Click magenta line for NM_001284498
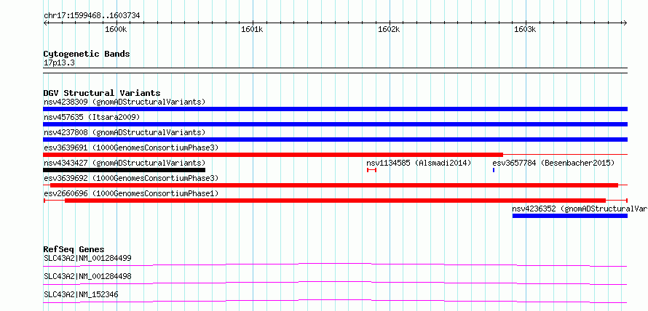648x311 pixels. pos(335,283)
